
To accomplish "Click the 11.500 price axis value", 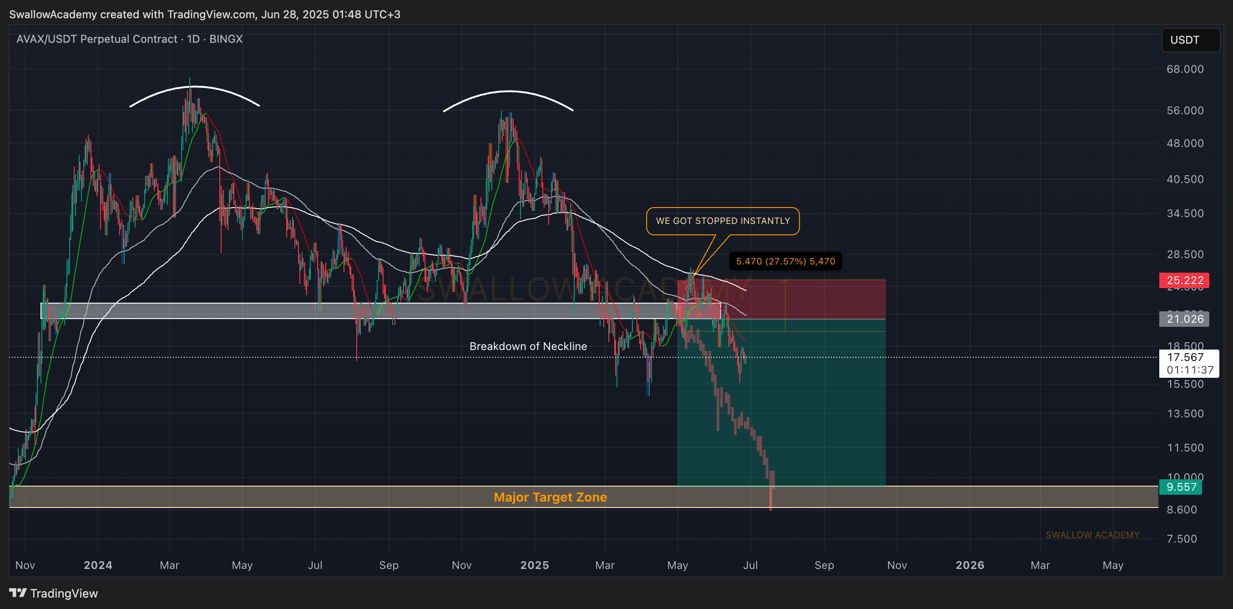I will 1185,448.
